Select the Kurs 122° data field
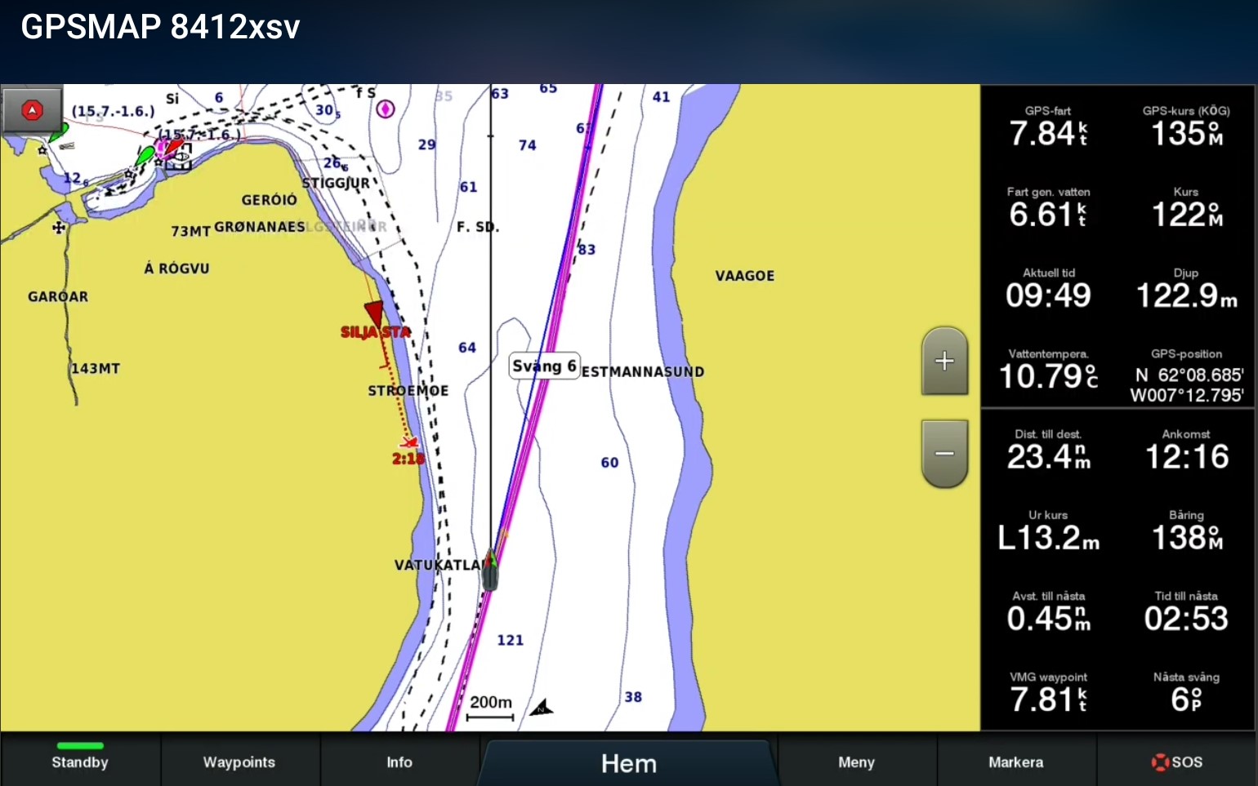1258x786 pixels. 1186,207
